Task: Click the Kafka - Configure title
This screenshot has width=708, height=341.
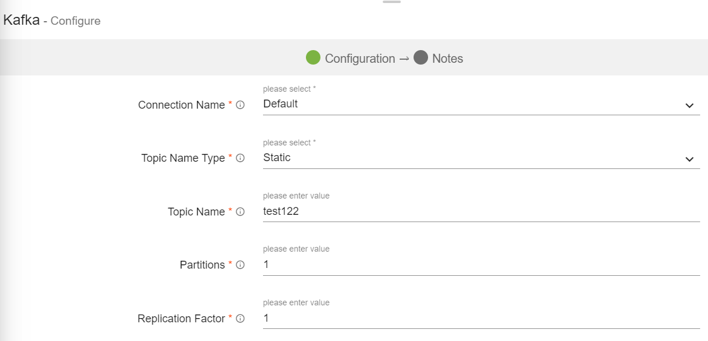Action: [x=52, y=21]
